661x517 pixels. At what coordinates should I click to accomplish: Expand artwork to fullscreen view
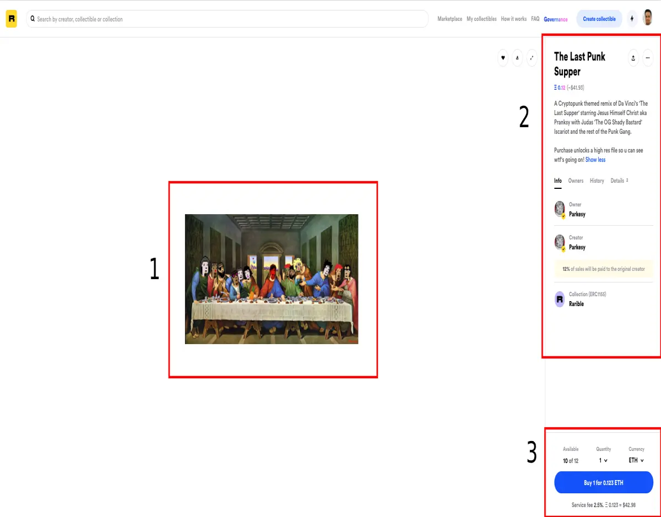(x=532, y=57)
